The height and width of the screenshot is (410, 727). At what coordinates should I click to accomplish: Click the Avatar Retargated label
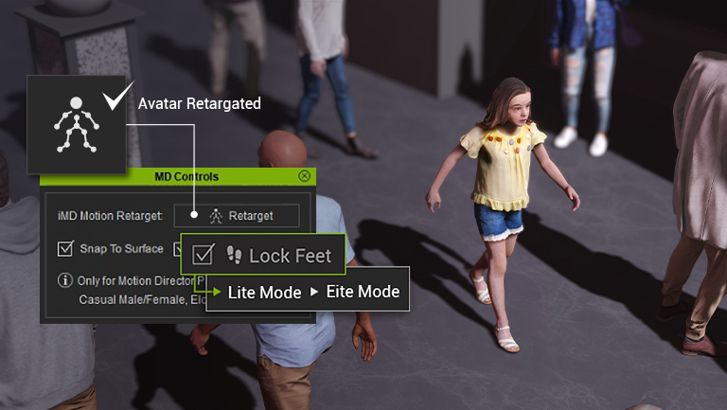coord(199,104)
